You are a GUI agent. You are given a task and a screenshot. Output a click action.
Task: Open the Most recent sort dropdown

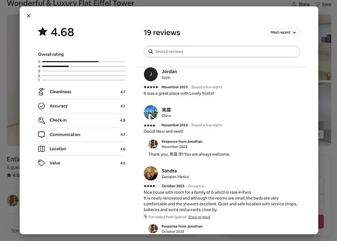tap(283, 32)
